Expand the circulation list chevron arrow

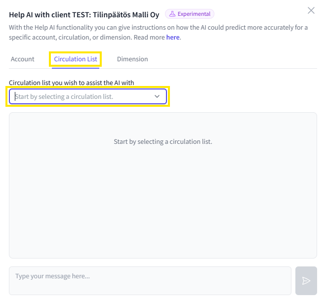(157, 96)
